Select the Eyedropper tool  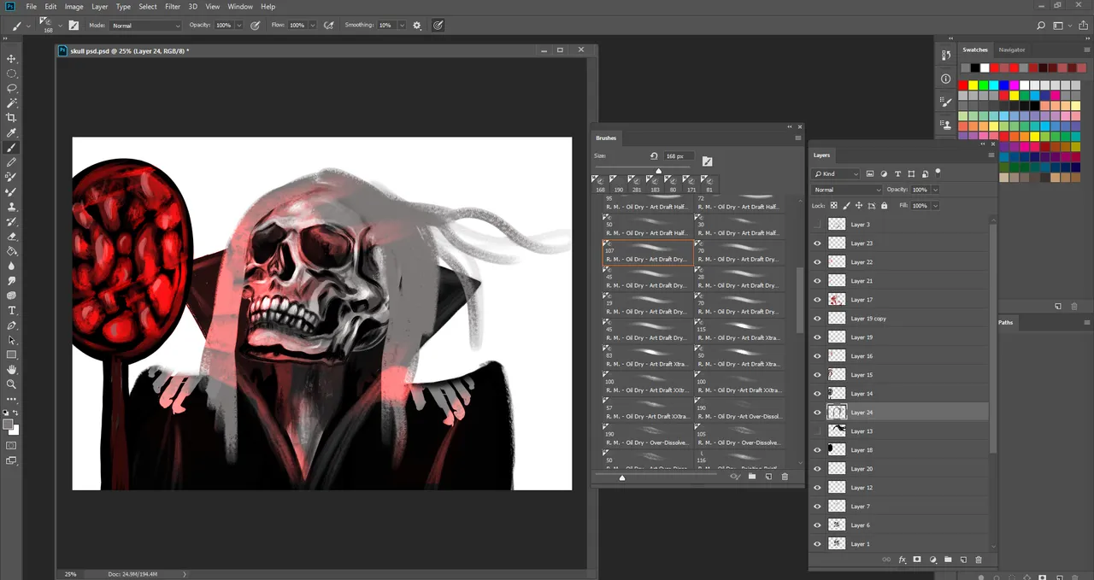(x=12, y=132)
